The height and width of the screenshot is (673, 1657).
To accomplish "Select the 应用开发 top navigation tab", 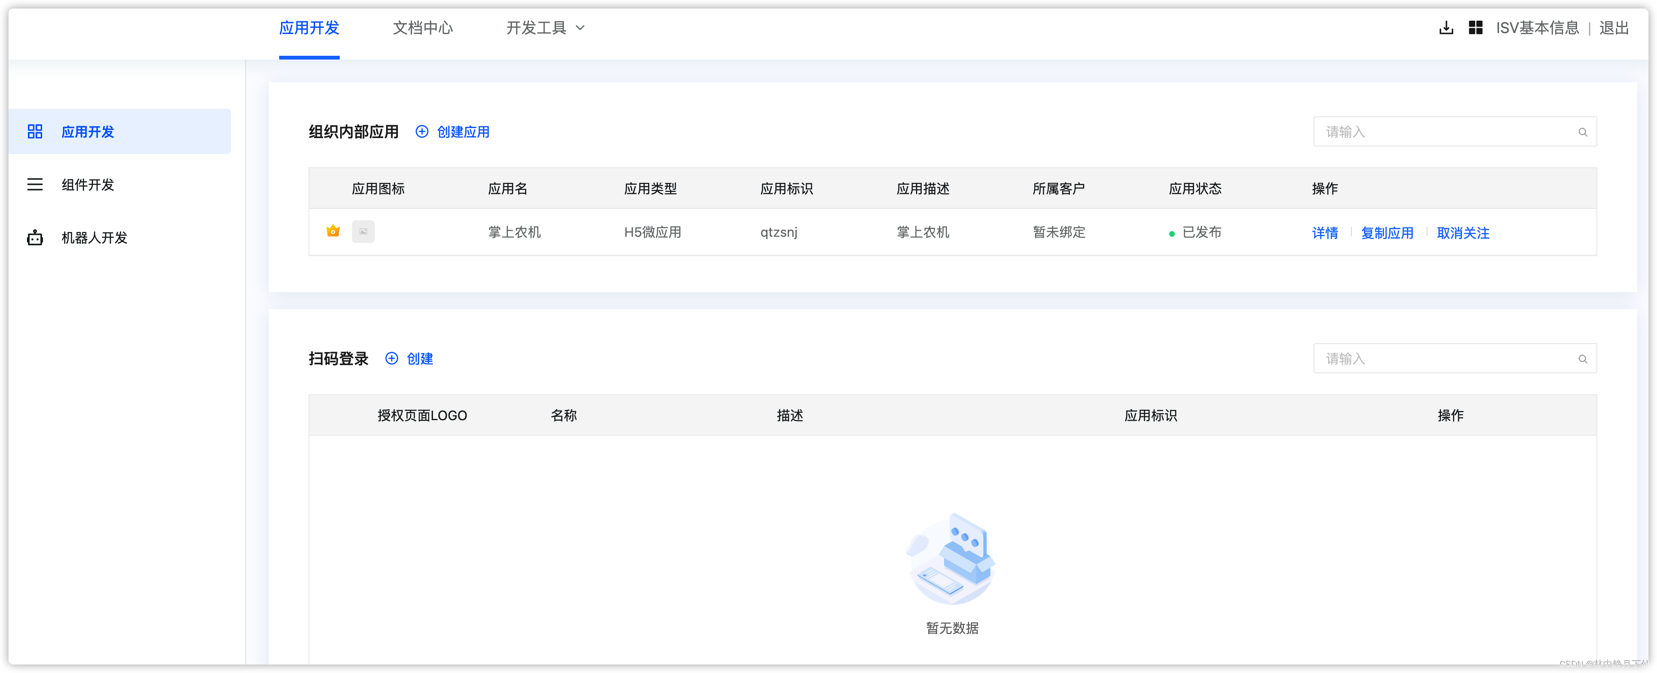I will pyautogui.click(x=309, y=28).
